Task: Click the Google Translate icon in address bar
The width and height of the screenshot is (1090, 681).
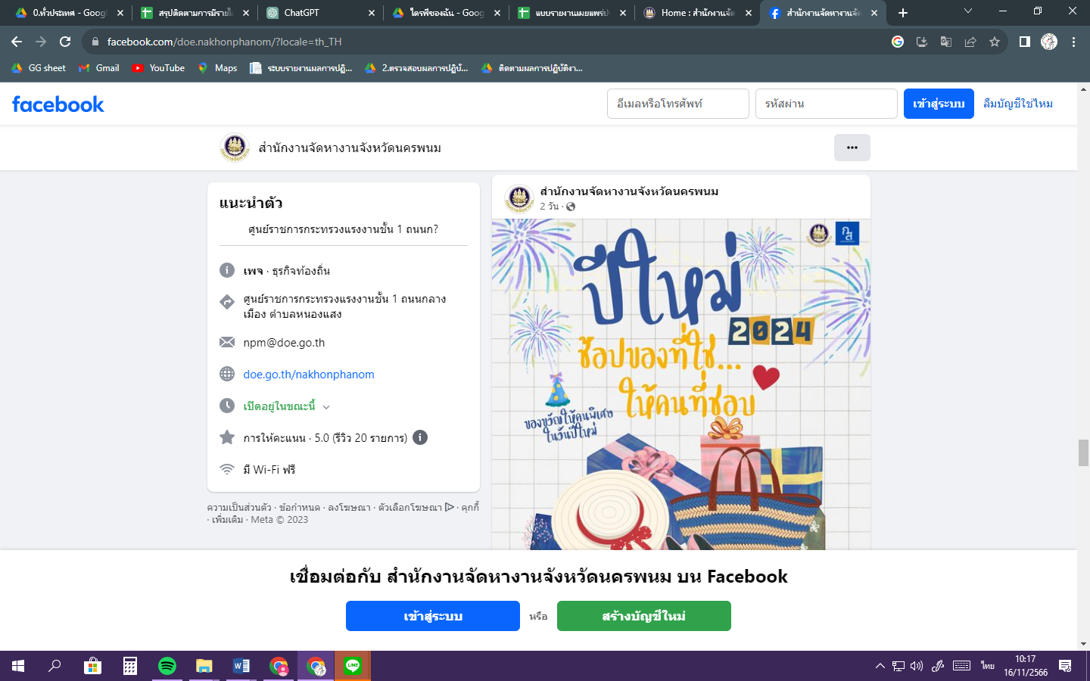Action: (x=946, y=42)
